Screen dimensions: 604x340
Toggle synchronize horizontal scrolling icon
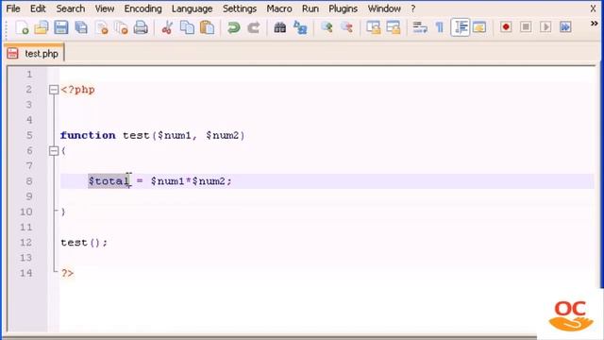[394, 27]
